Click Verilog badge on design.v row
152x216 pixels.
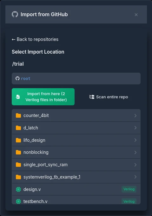point(129,189)
